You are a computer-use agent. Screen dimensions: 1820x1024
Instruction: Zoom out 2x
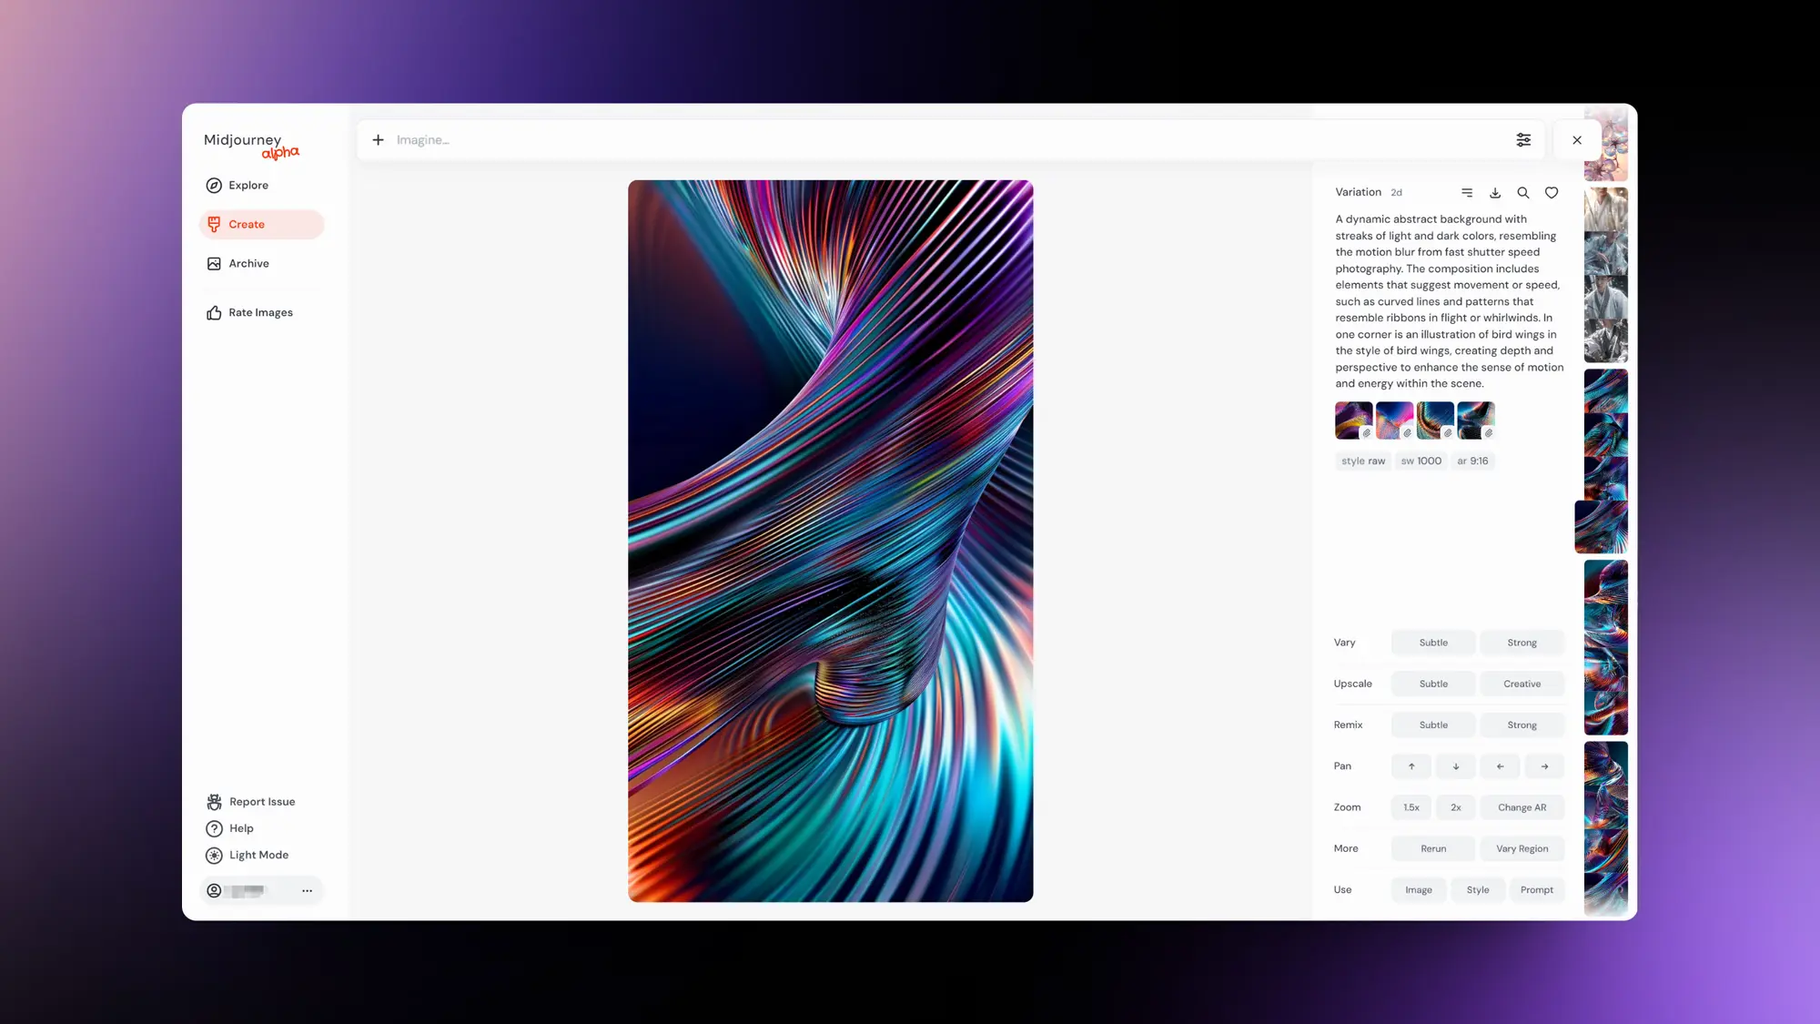[1456, 807]
